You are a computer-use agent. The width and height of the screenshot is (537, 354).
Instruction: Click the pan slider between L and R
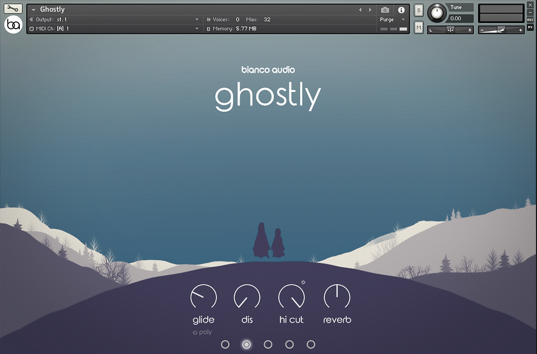pos(450,30)
